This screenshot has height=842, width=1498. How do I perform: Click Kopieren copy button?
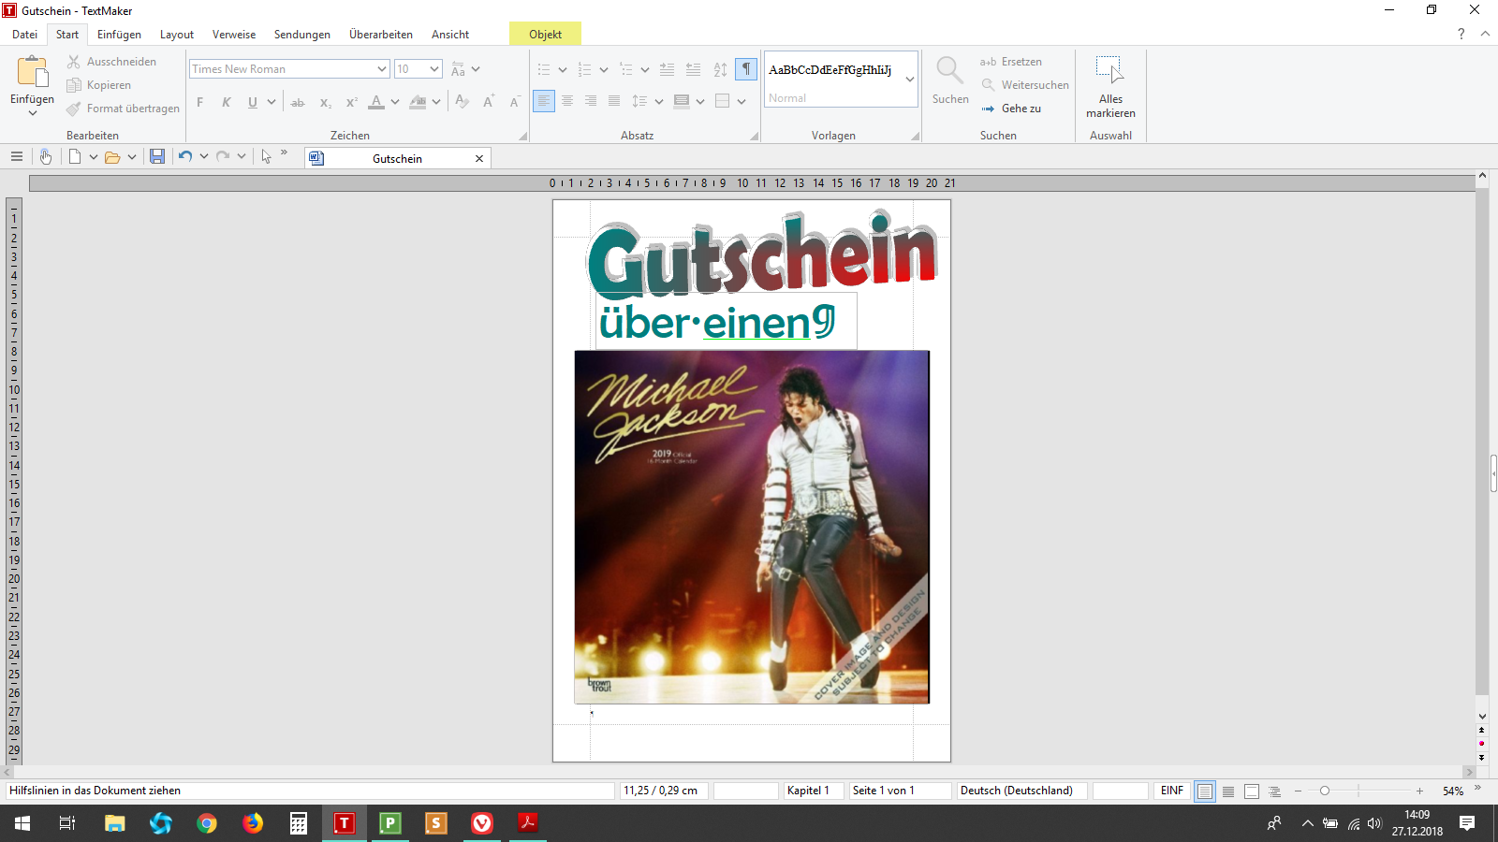(98, 85)
